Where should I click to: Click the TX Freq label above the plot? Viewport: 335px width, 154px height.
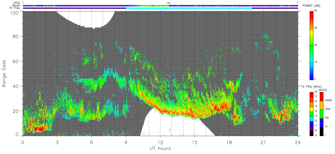(15, 8)
